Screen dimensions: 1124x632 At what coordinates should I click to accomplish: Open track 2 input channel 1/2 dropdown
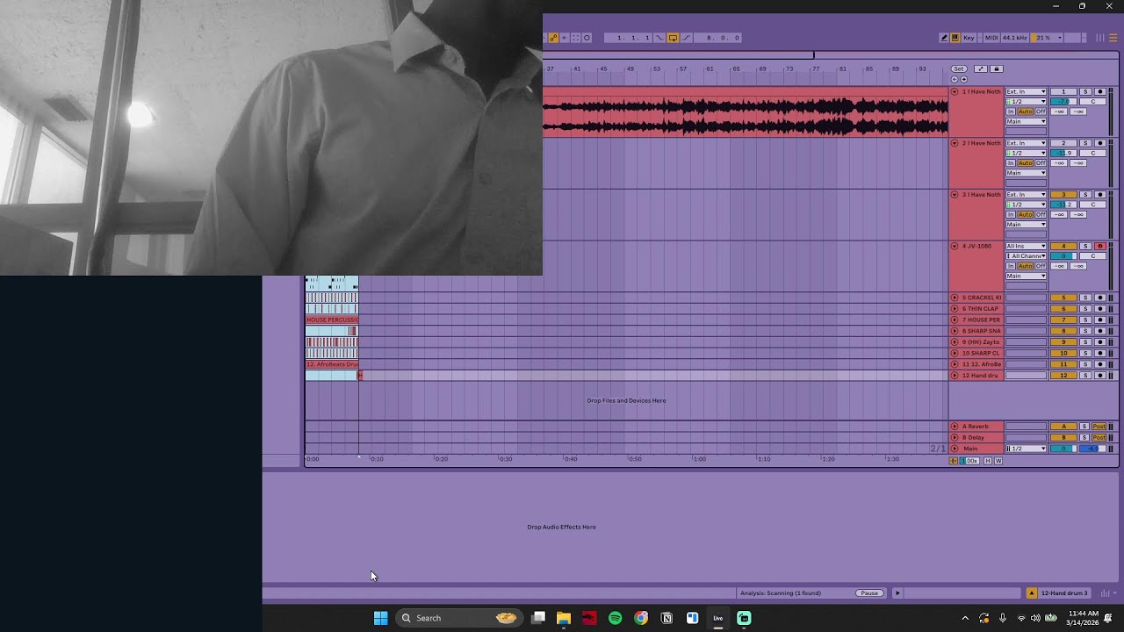(x=1026, y=153)
